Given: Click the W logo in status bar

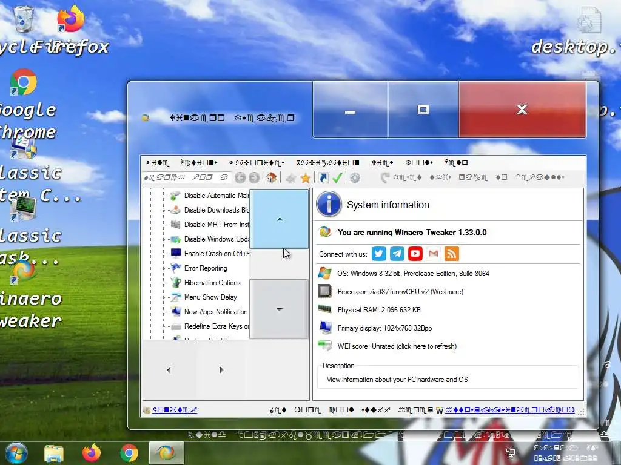Looking at the screenshot, I should coord(439,411).
